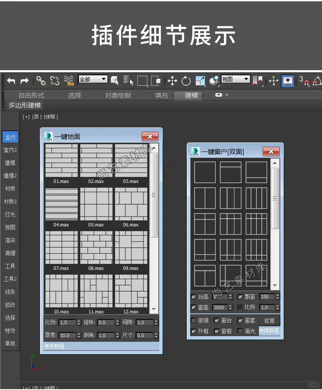Select the Bind to Space Warp tool

(68, 81)
